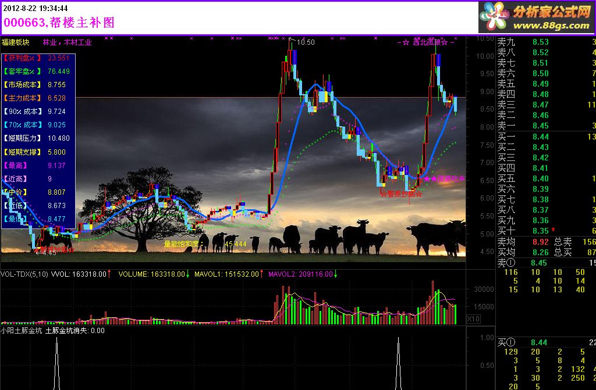Click the 2012-8-22 19:34:44 timestamp
The image size is (596, 390).
pos(36,8)
